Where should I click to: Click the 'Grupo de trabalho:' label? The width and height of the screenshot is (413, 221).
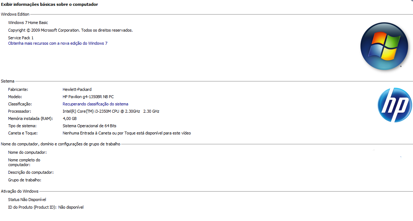[25, 180]
